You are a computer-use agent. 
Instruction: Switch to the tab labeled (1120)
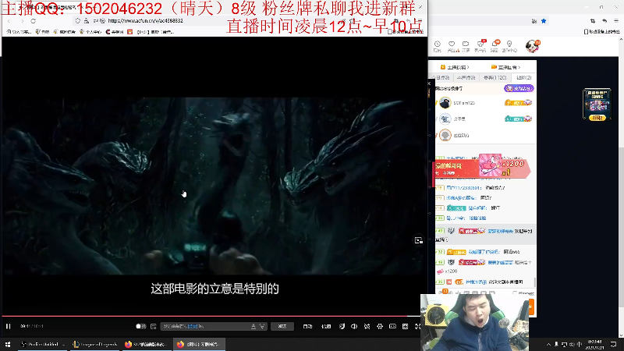click(x=495, y=77)
